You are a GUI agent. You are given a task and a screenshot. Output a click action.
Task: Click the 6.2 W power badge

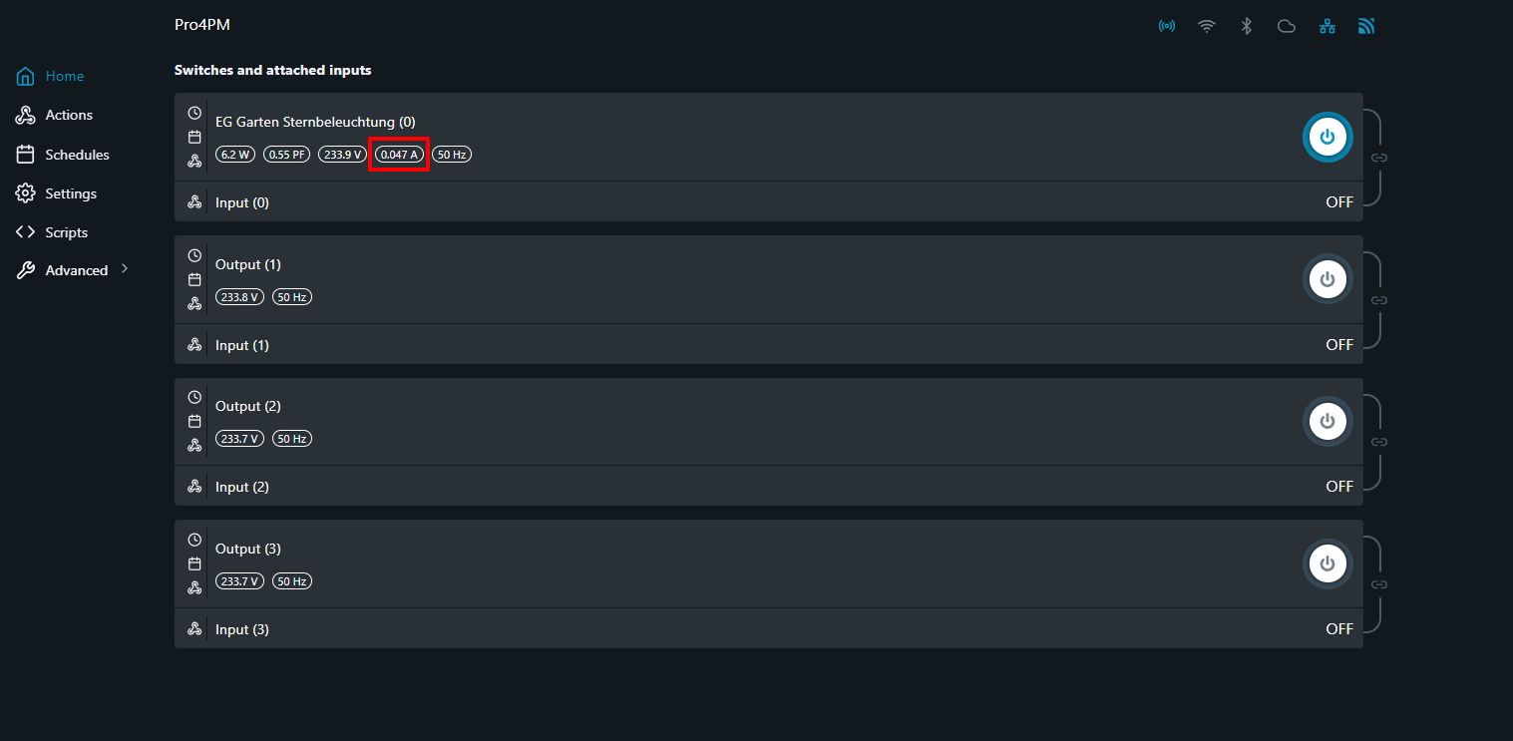click(x=235, y=155)
